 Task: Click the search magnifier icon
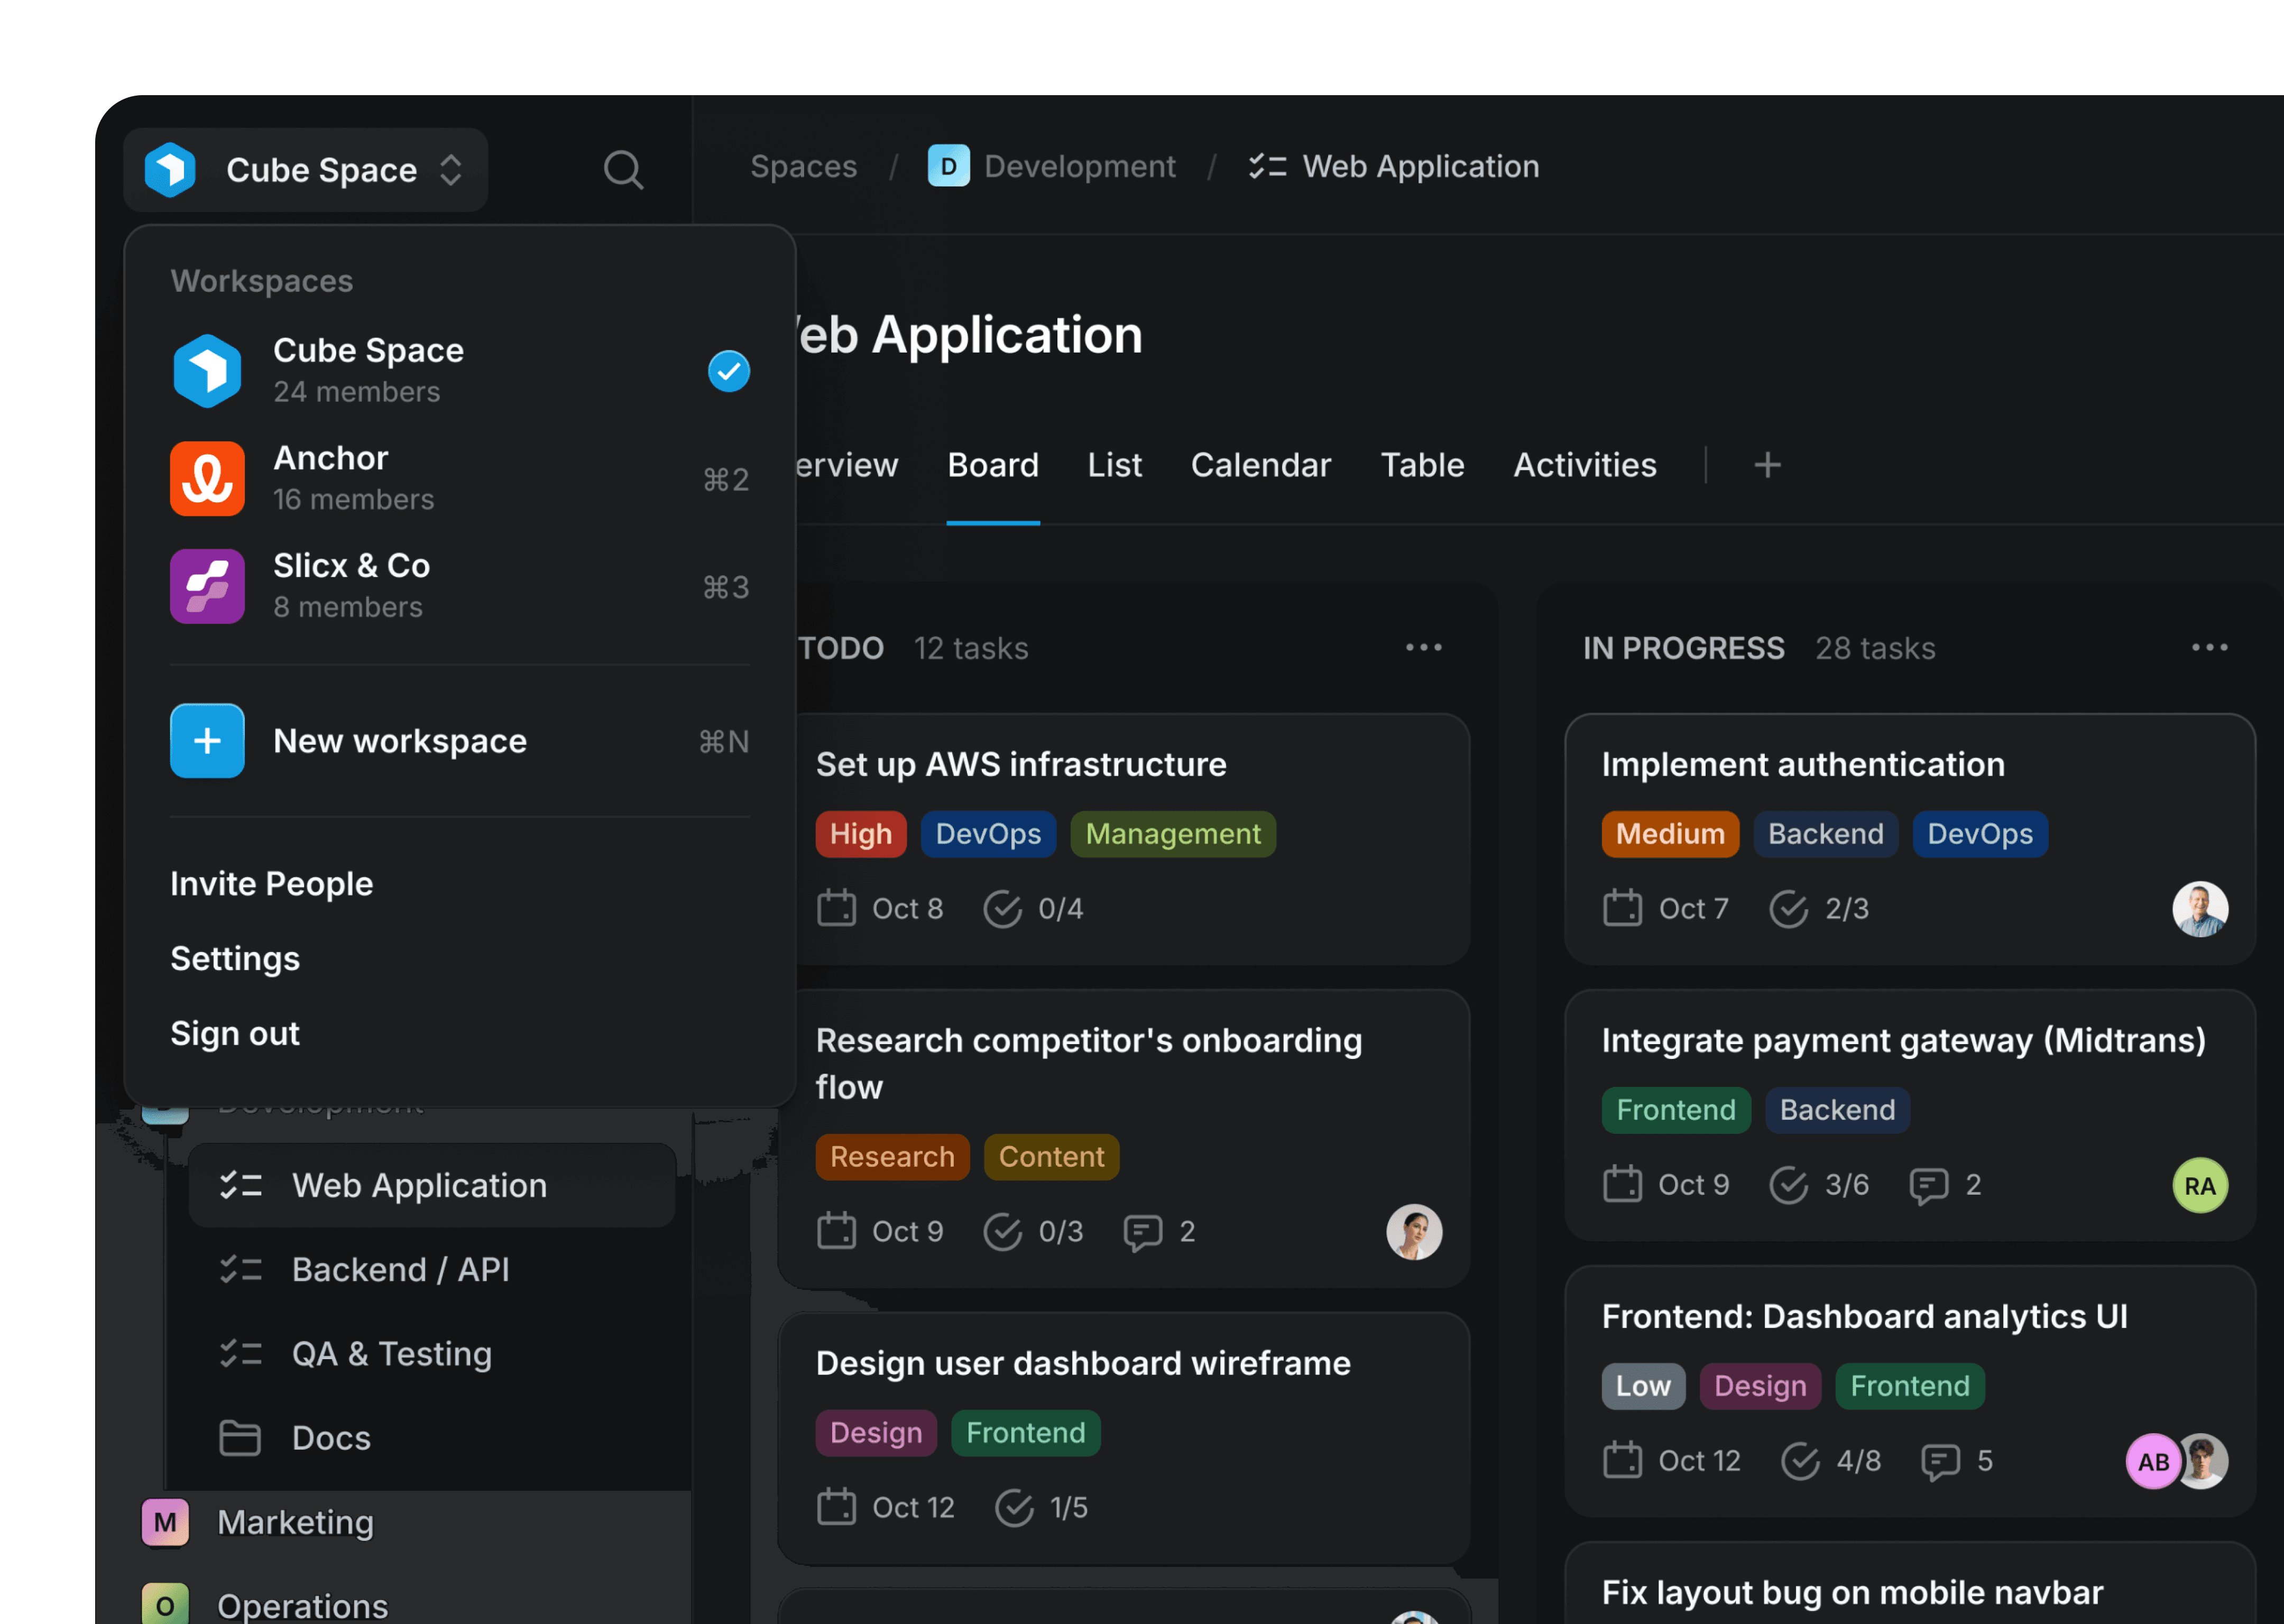click(x=622, y=170)
